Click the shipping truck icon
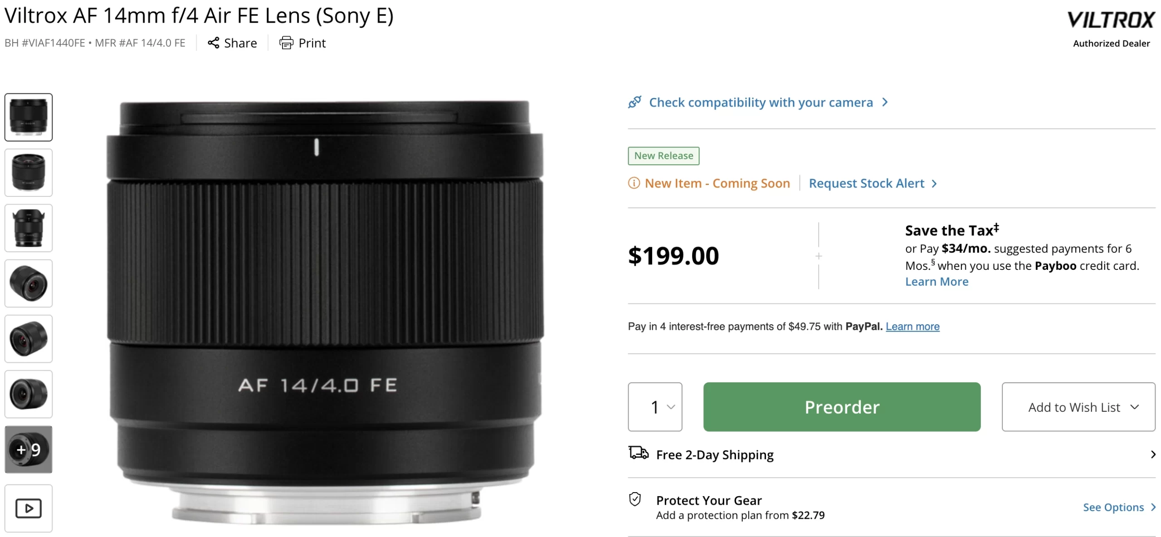 coord(638,453)
